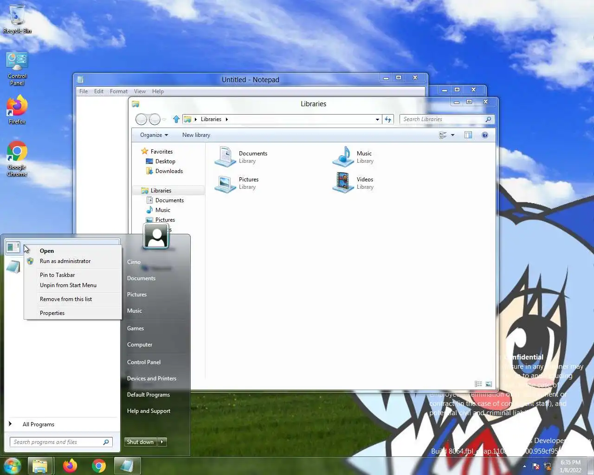Open Notepad's Format menu
594x475 pixels.
click(119, 91)
